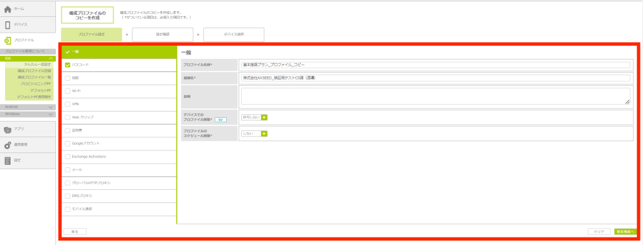Open プロビジョニングPF in iOS menu
643x245 pixels.
(36, 83)
